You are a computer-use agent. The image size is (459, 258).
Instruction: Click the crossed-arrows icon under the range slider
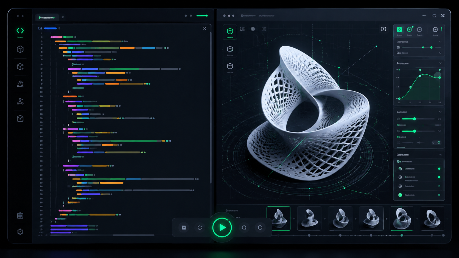(440, 53)
